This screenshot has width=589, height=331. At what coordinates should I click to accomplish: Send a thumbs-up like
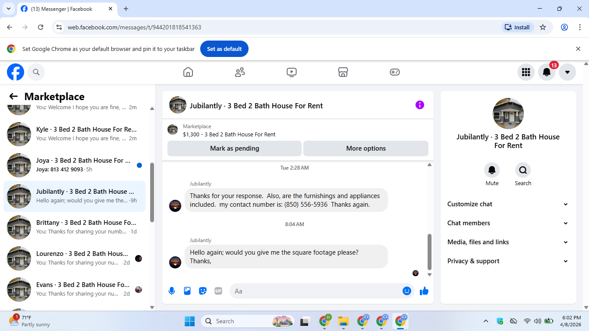coord(424,291)
